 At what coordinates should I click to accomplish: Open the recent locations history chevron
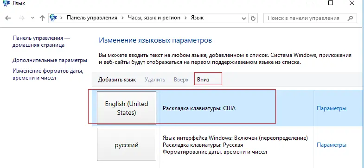point(33,18)
